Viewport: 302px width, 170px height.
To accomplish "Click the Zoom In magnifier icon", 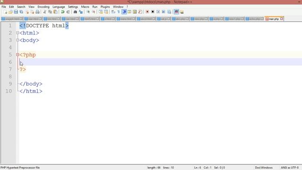I will coord(88,12).
